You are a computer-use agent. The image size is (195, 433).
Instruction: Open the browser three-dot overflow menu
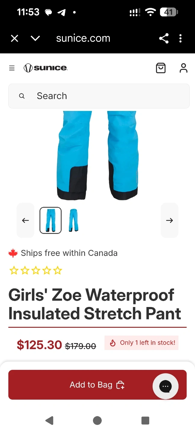[181, 38]
